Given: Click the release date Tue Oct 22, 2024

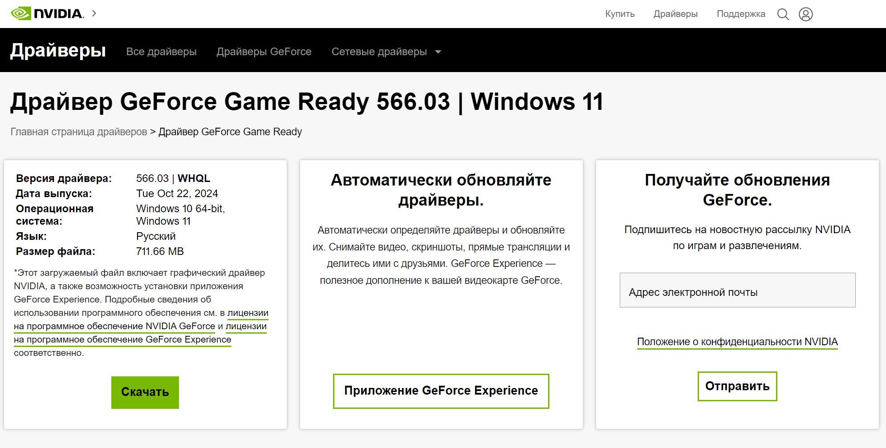Looking at the screenshot, I should coord(177,194).
